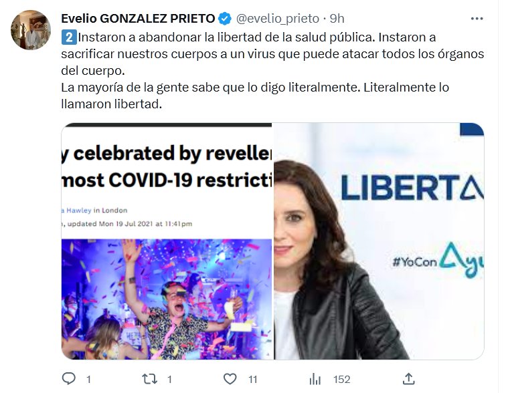
Task: Open the COVID-19 news headline image
Action: click(x=167, y=241)
